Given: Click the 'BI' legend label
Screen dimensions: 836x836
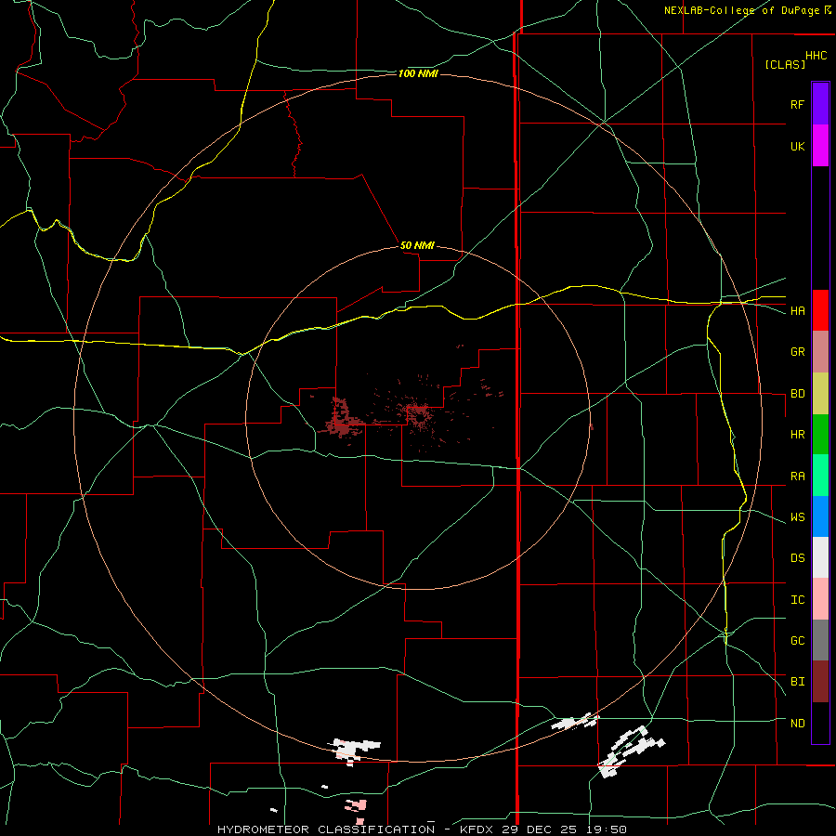Looking at the screenshot, I should click(797, 682).
